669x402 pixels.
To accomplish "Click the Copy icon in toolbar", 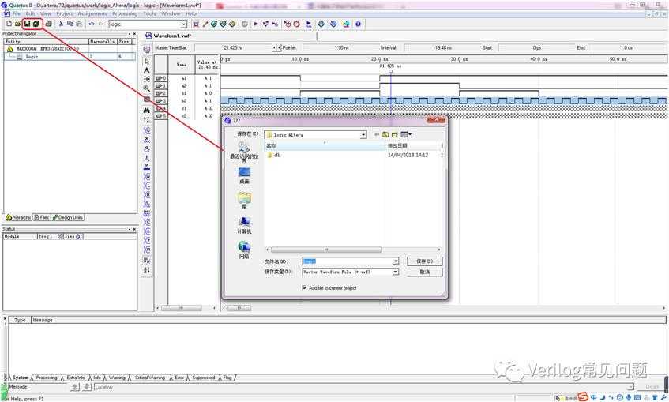I will pos(70,24).
